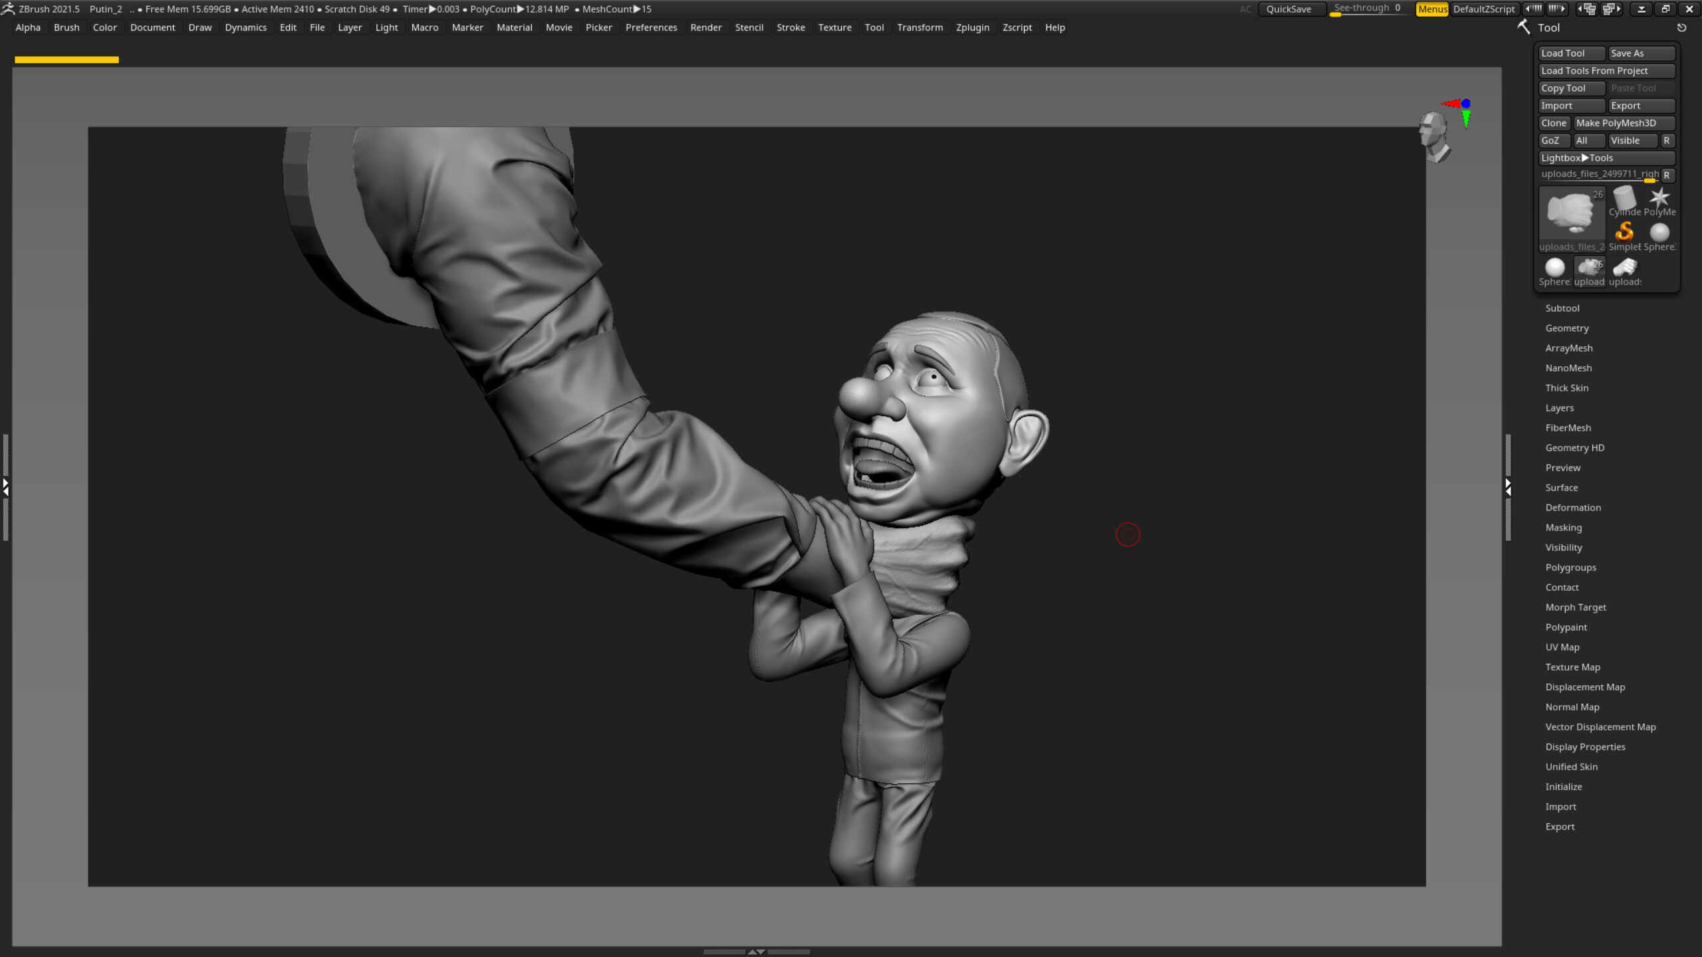Toggle the GoZ All option
This screenshot has width=1702, height=957.
[x=1589, y=140]
